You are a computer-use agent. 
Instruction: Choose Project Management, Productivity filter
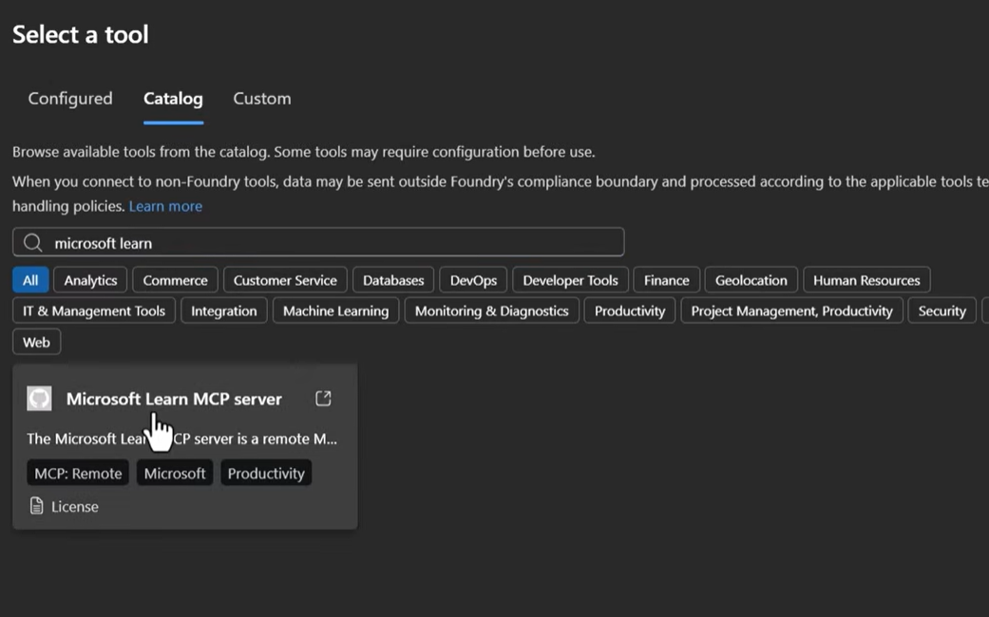coord(791,310)
